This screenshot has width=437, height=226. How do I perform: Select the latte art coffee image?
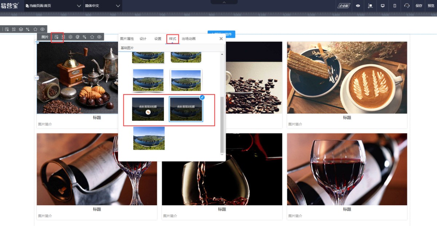pos(347,77)
